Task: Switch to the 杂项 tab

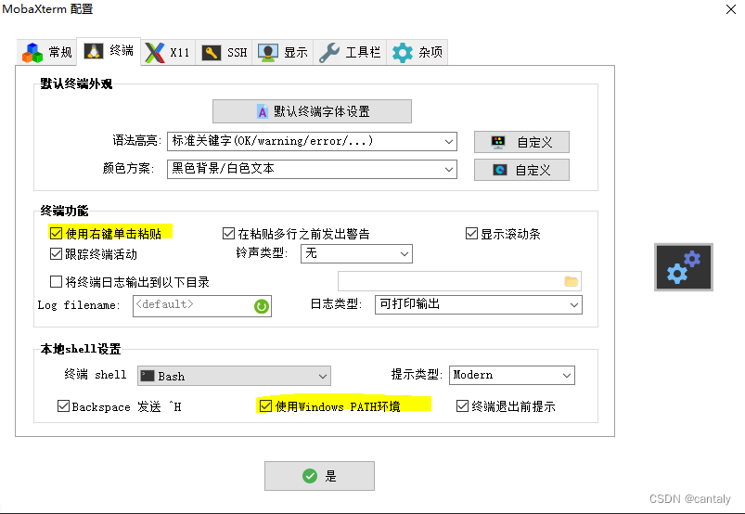Action: point(417,52)
